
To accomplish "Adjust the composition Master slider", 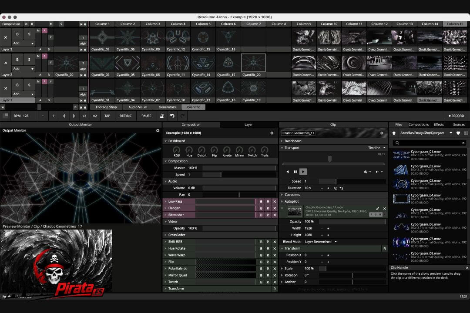I will 239,168.
